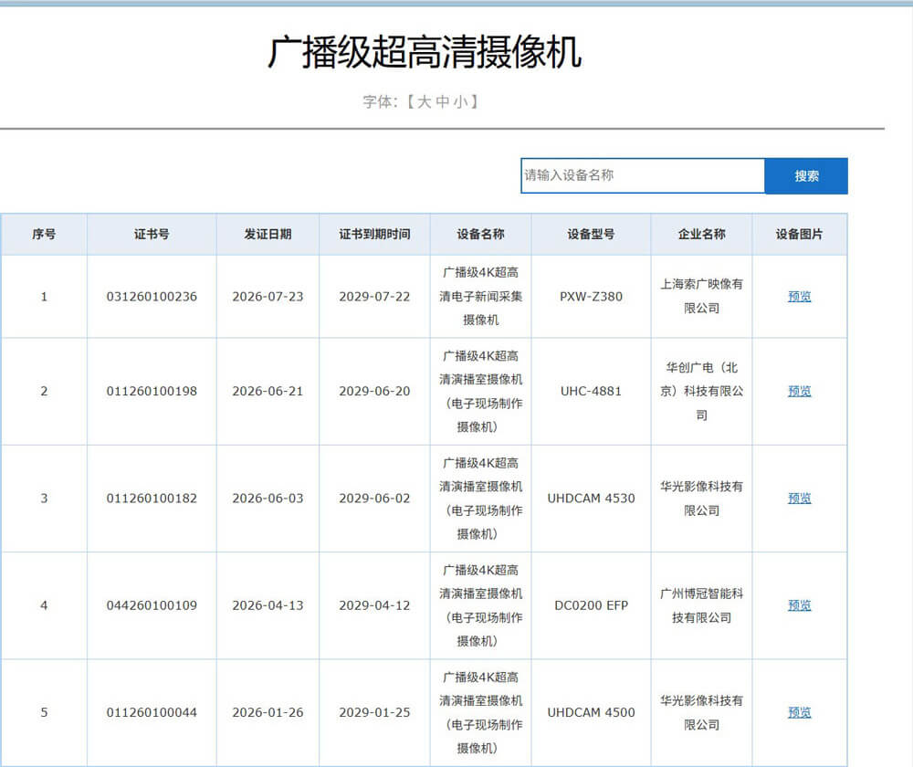
Task: Click the 证书到期时间 column header
Action: point(374,234)
